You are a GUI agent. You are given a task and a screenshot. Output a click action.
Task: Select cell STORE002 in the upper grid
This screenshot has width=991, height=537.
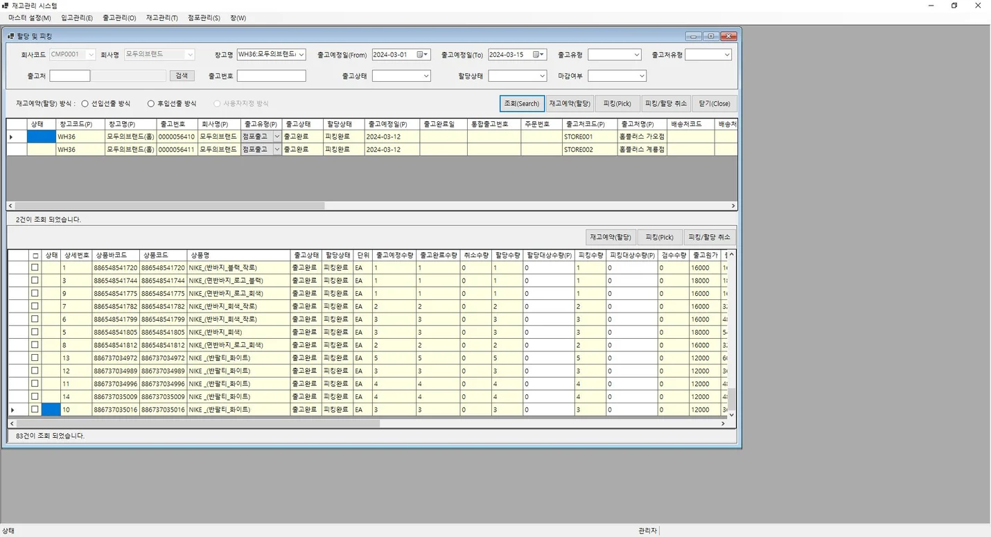pyautogui.click(x=589, y=150)
